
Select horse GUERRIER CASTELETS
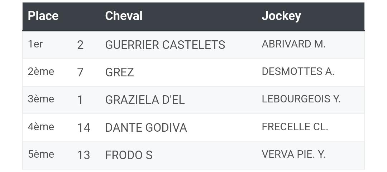coord(165,45)
